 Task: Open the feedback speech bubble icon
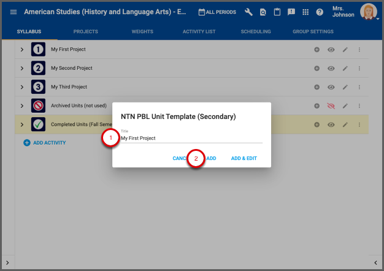point(291,12)
